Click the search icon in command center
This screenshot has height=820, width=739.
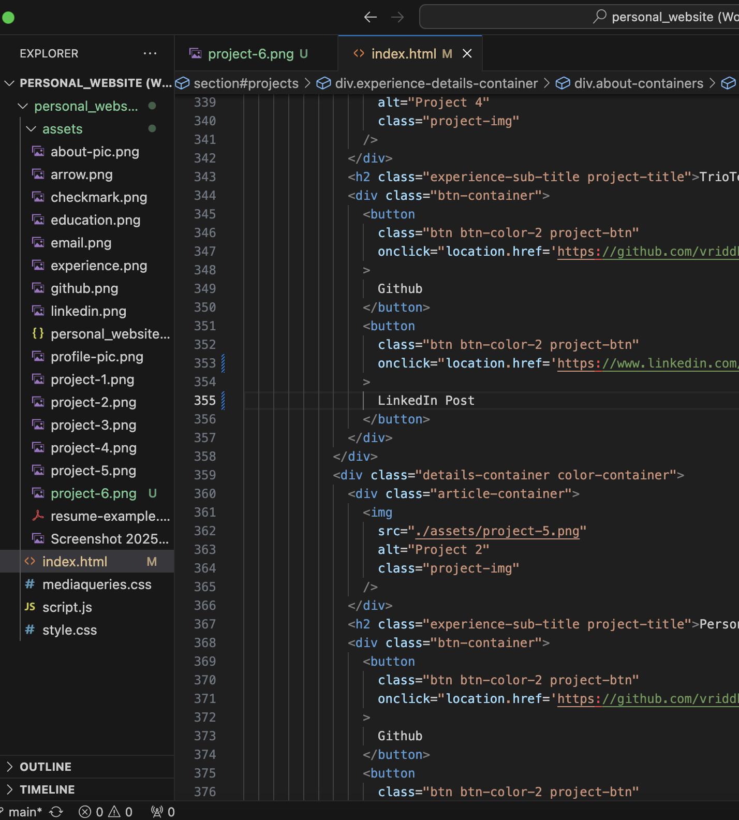(599, 17)
